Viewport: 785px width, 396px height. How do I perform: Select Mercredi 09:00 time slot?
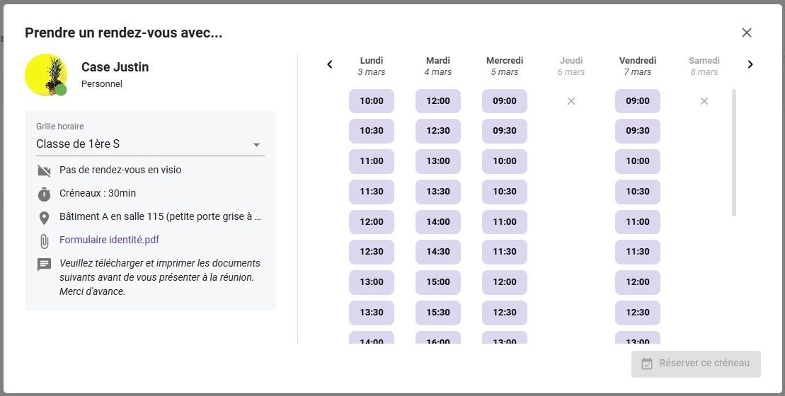[x=505, y=101]
